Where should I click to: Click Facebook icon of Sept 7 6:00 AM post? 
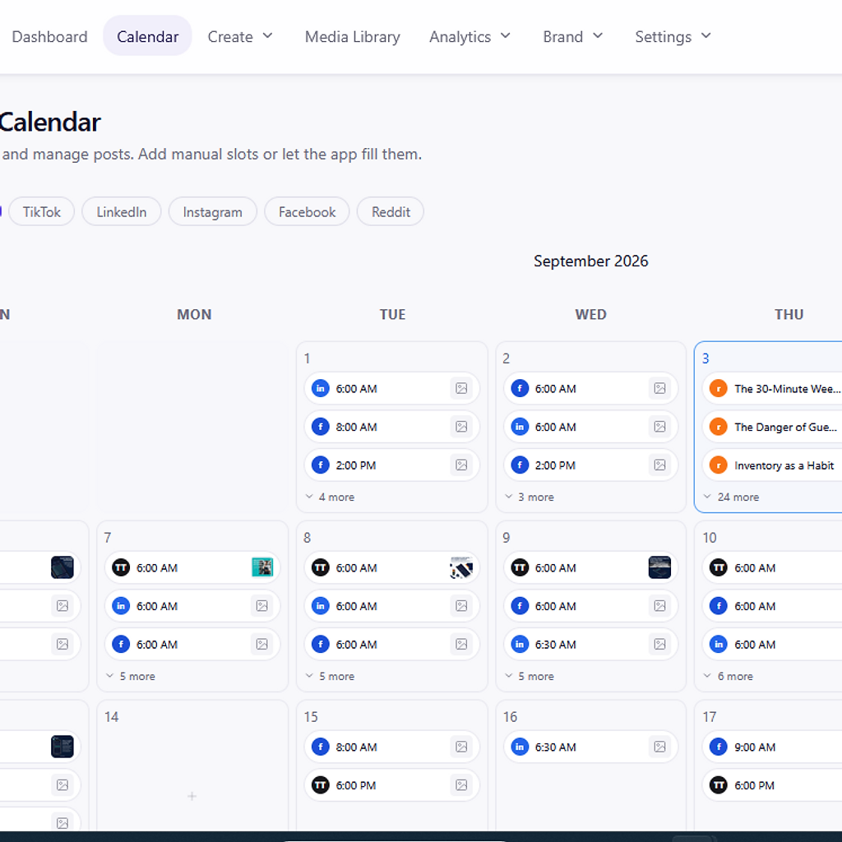pyautogui.click(x=121, y=645)
